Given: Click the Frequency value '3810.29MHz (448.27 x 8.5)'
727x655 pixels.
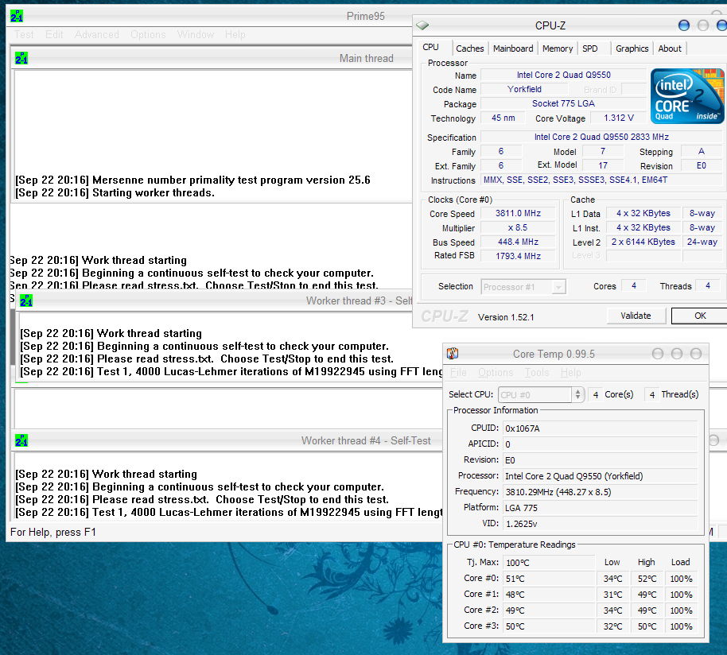Looking at the screenshot, I should click(x=601, y=492).
